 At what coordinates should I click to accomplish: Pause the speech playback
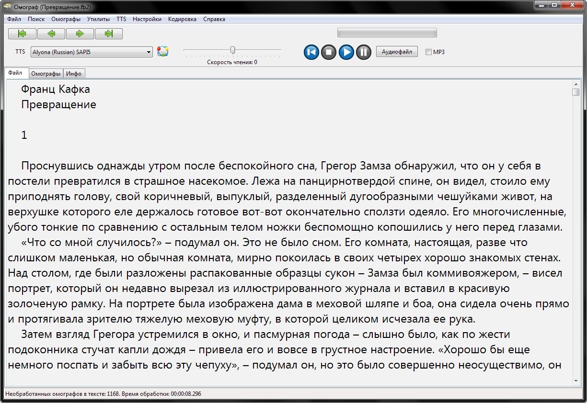tap(363, 52)
